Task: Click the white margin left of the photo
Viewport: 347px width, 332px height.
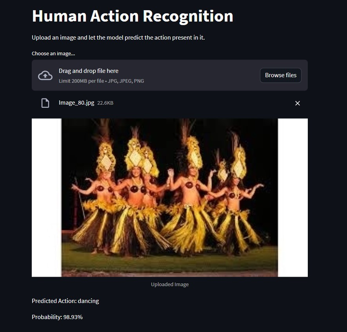Action: 47,198
